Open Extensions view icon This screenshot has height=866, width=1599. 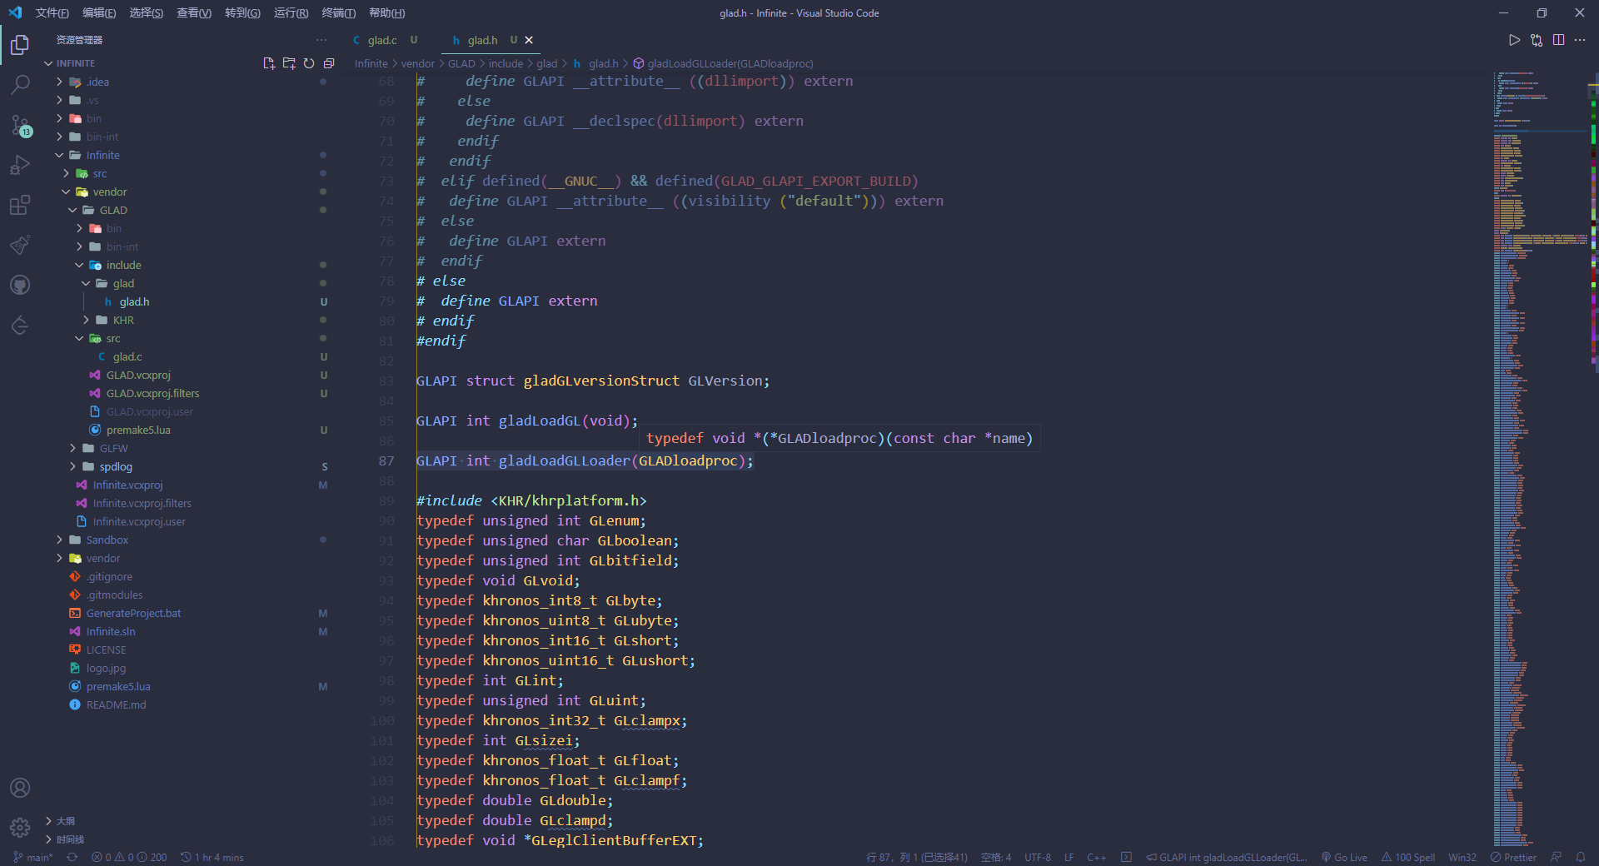20,205
